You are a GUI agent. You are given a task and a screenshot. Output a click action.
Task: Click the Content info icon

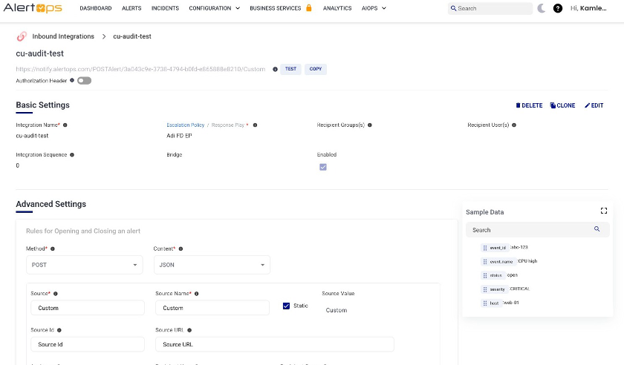pyautogui.click(x=181, y=249)
